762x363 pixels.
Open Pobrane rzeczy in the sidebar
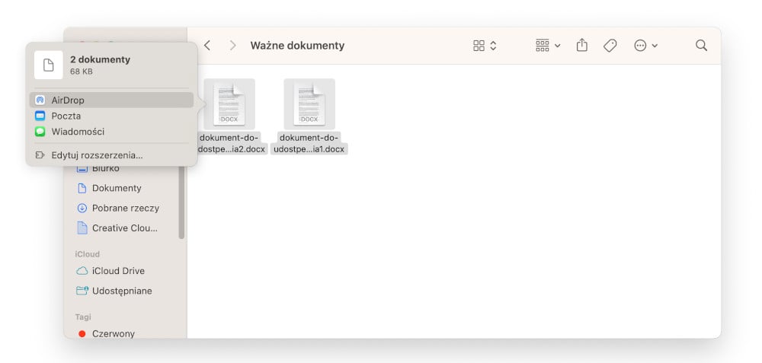(126, 209)
